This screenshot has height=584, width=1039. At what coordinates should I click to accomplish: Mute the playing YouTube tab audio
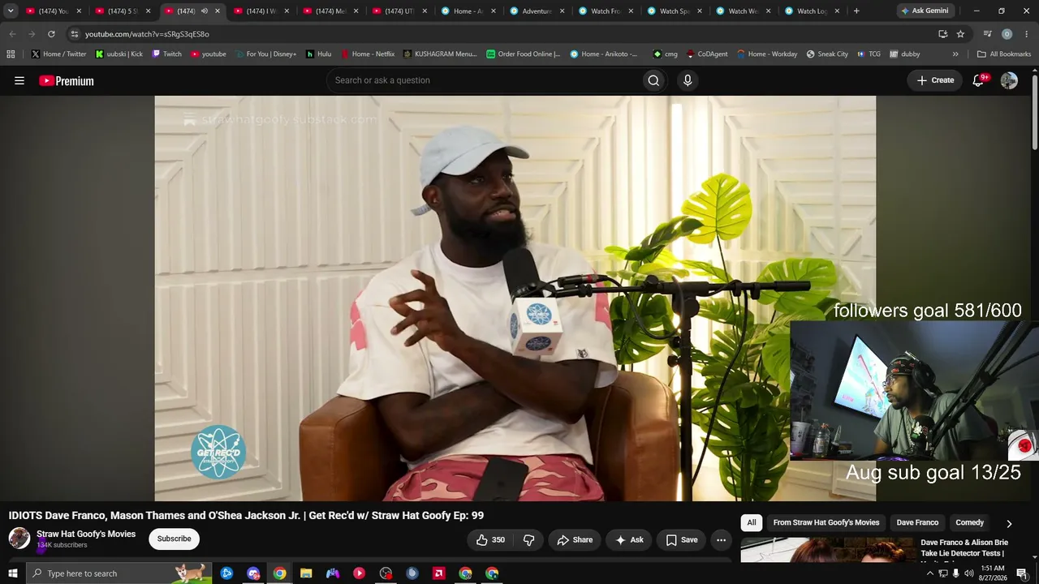(205, 11)
